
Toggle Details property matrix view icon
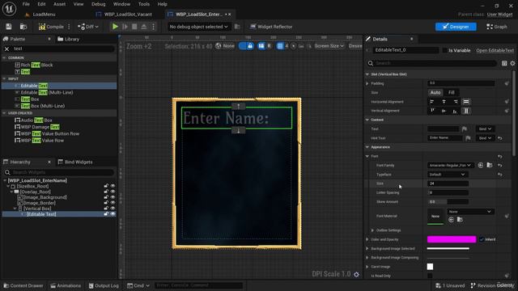(x=504, y=63)
